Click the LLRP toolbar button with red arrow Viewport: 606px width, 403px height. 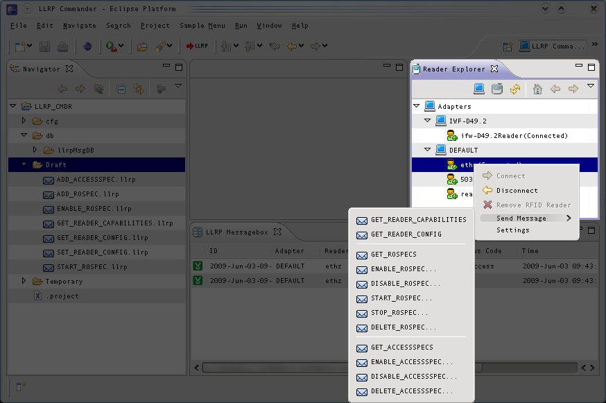(197, 46)
